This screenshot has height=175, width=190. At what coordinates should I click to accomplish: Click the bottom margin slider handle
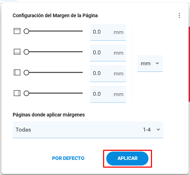(x=26, y=52)
